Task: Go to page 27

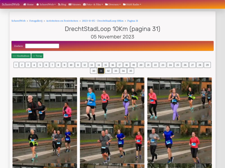Action: [x=192, y=65]
